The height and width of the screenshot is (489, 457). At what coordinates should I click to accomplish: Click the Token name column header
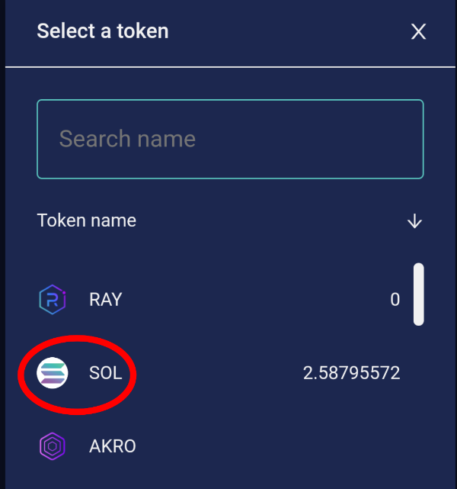click(x=87, y=221)
